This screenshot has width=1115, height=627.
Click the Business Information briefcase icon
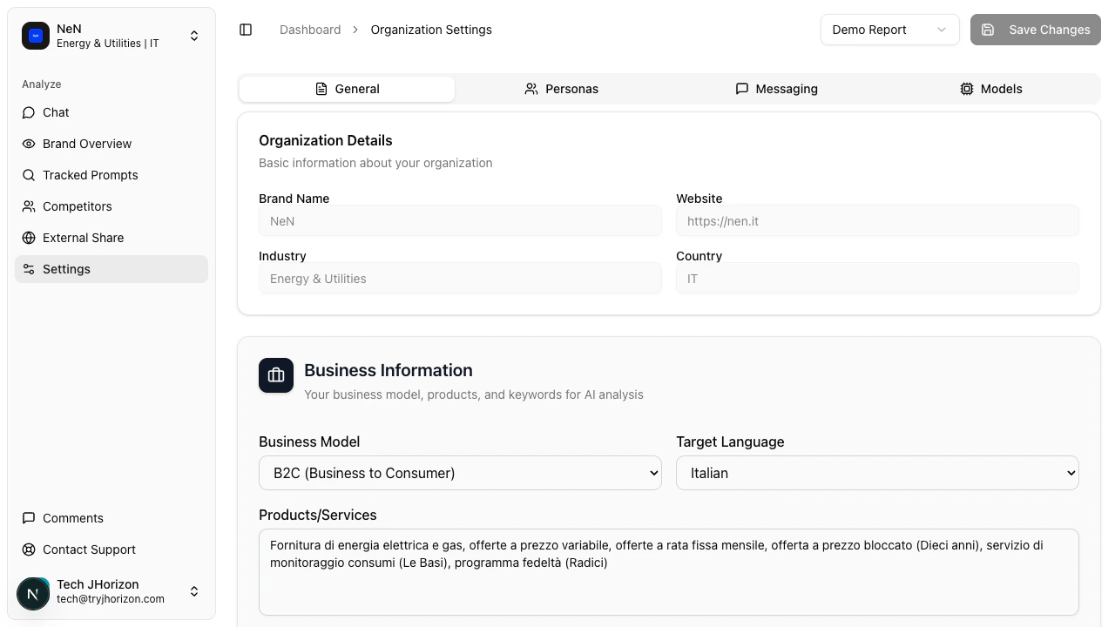coord(276,375)
